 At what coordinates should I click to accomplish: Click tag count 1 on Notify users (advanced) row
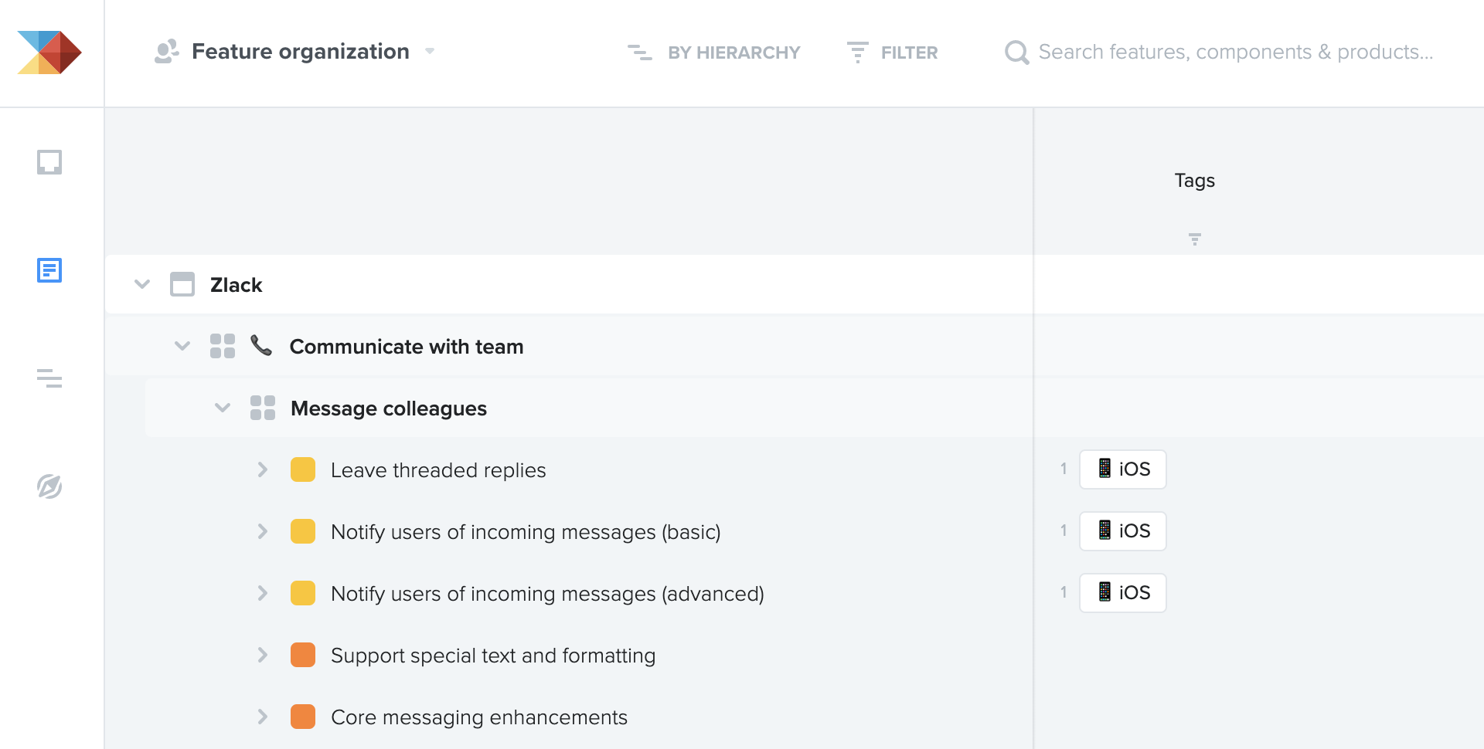(x=1064, y=592)
